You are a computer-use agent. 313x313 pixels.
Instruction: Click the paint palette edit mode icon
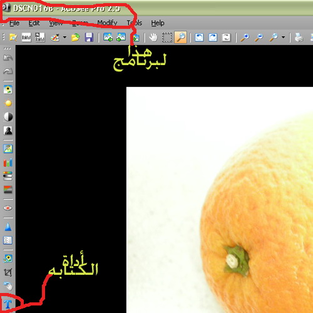pyautogui.click(x=55, y=38)
